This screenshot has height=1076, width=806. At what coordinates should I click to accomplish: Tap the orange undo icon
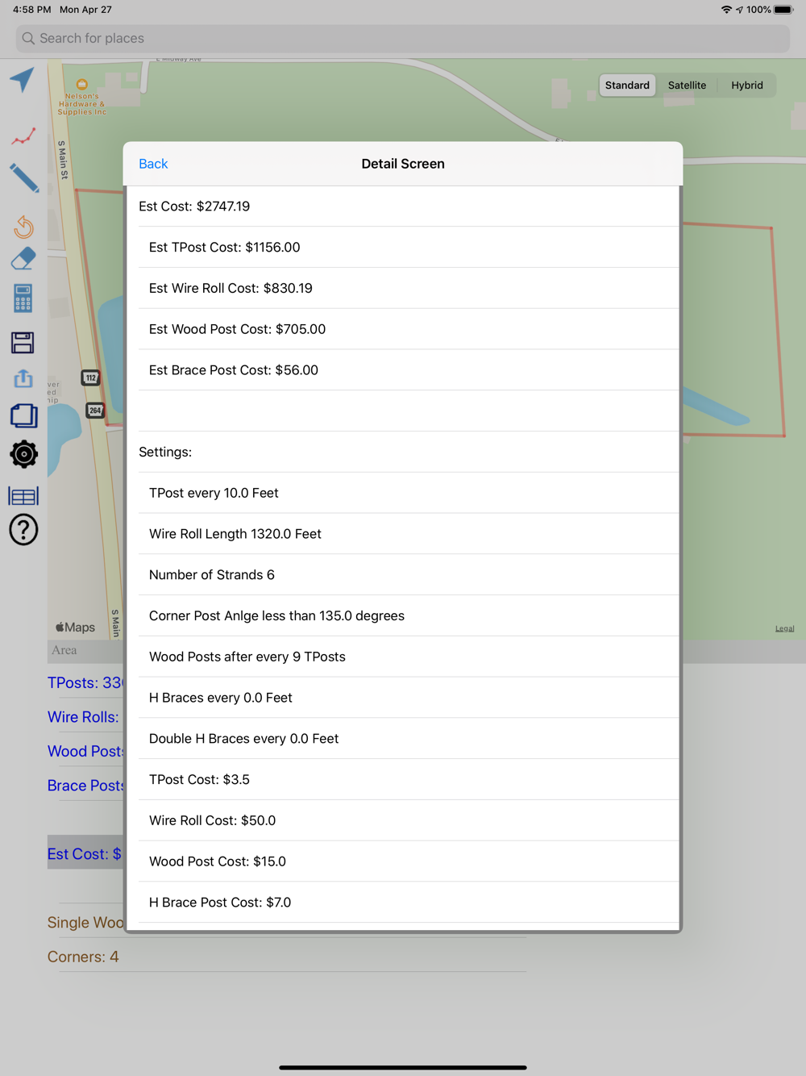click(23, 226)
